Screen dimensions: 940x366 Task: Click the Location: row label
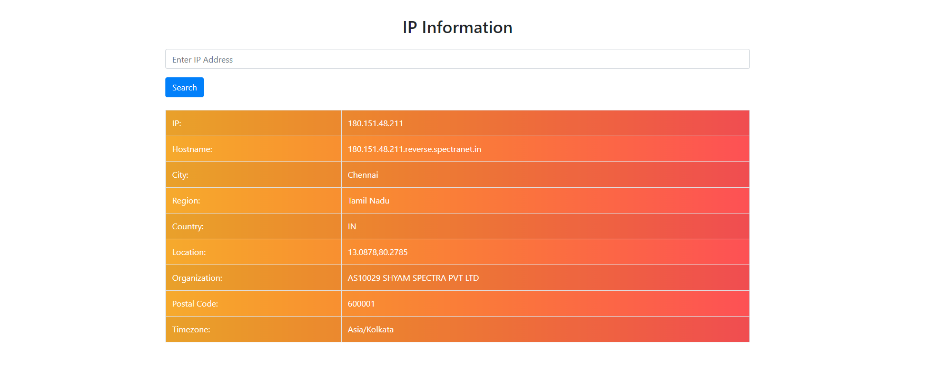pos(189,252)
